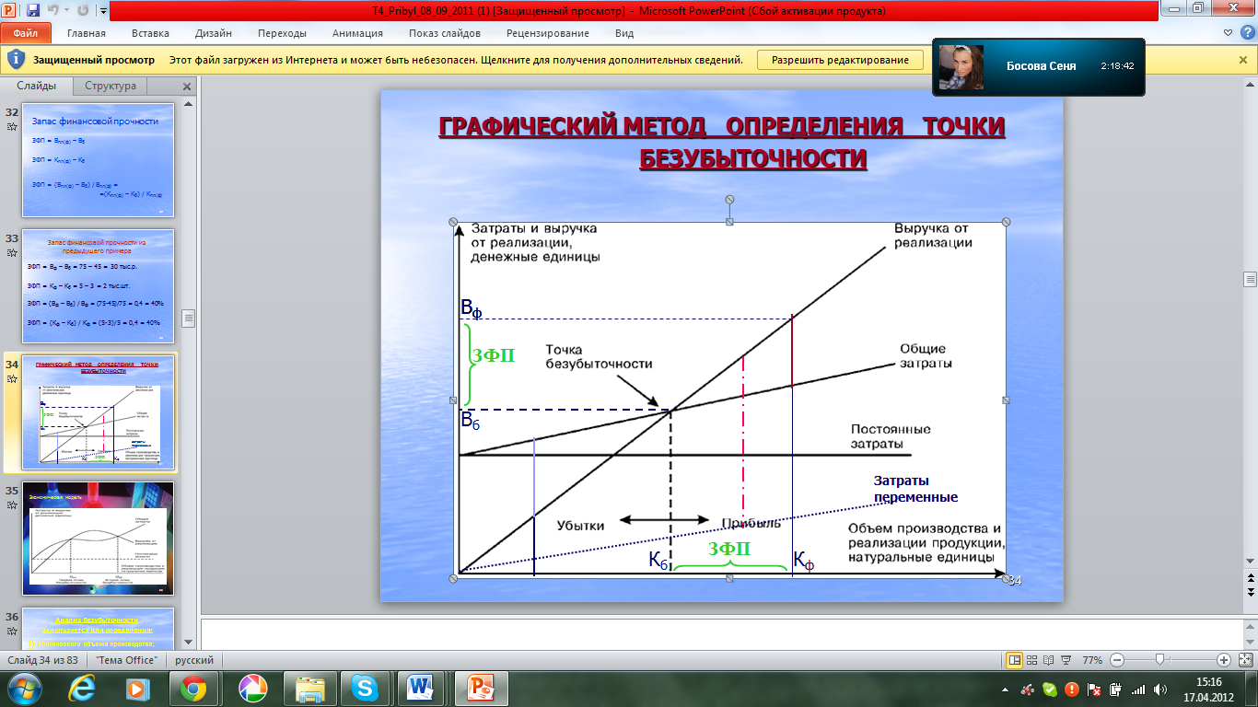1258x707 pixels.
Task: Undo the last action
Action: click(52, 11)
